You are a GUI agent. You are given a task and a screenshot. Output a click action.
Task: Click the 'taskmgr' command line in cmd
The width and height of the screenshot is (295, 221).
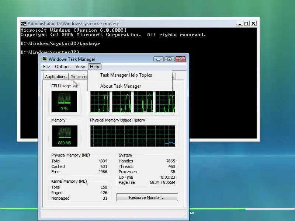(60, 43)
